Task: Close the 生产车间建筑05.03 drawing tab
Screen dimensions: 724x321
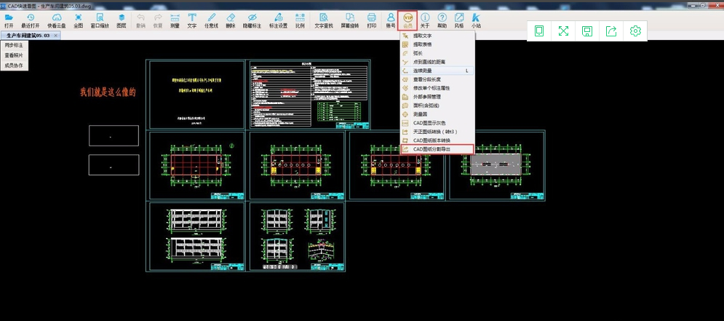Action: tap(56, 35)
